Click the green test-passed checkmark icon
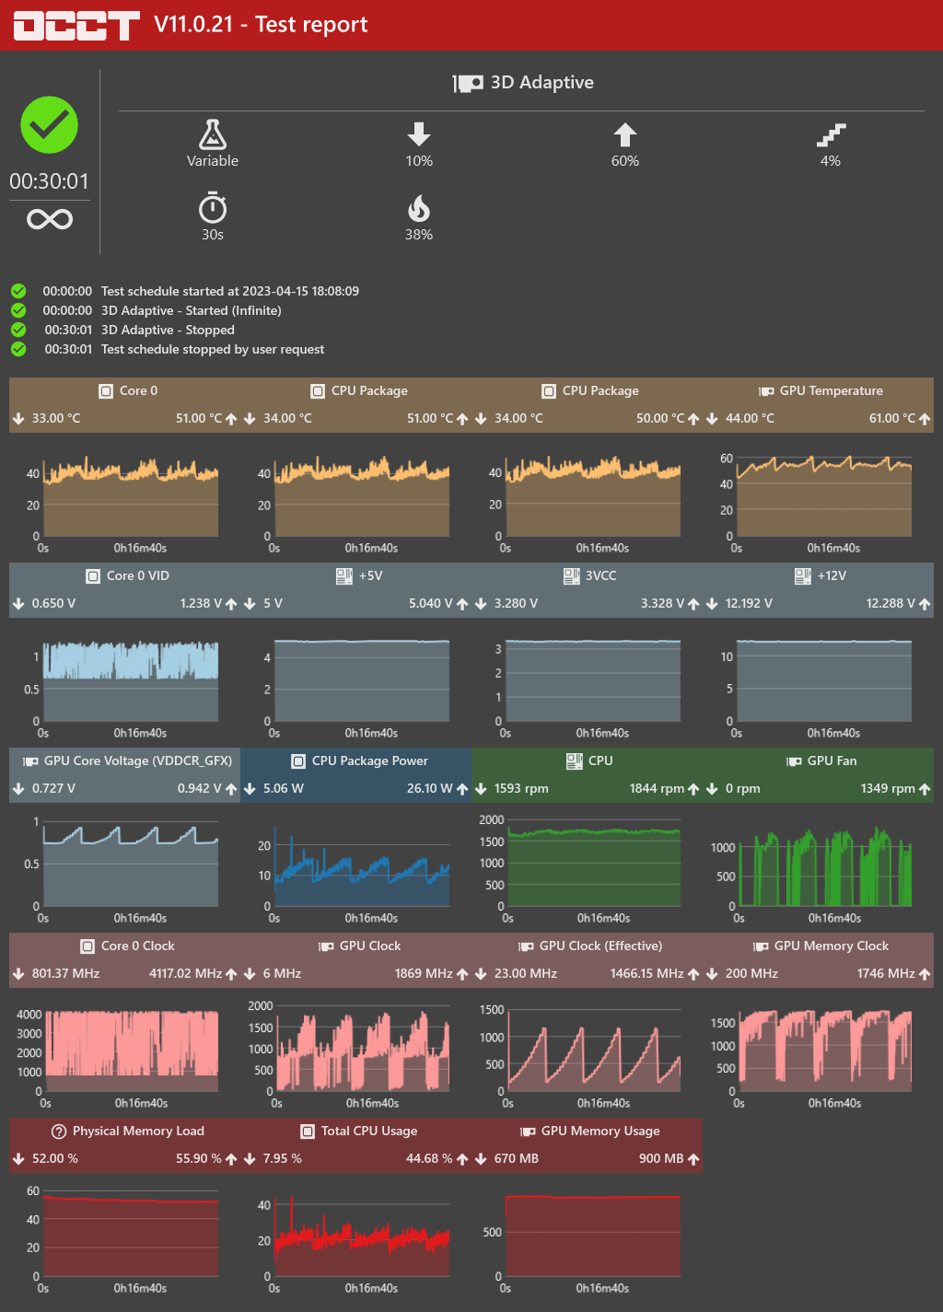This screenshot has width=943, height=1312. coord(50,125)
